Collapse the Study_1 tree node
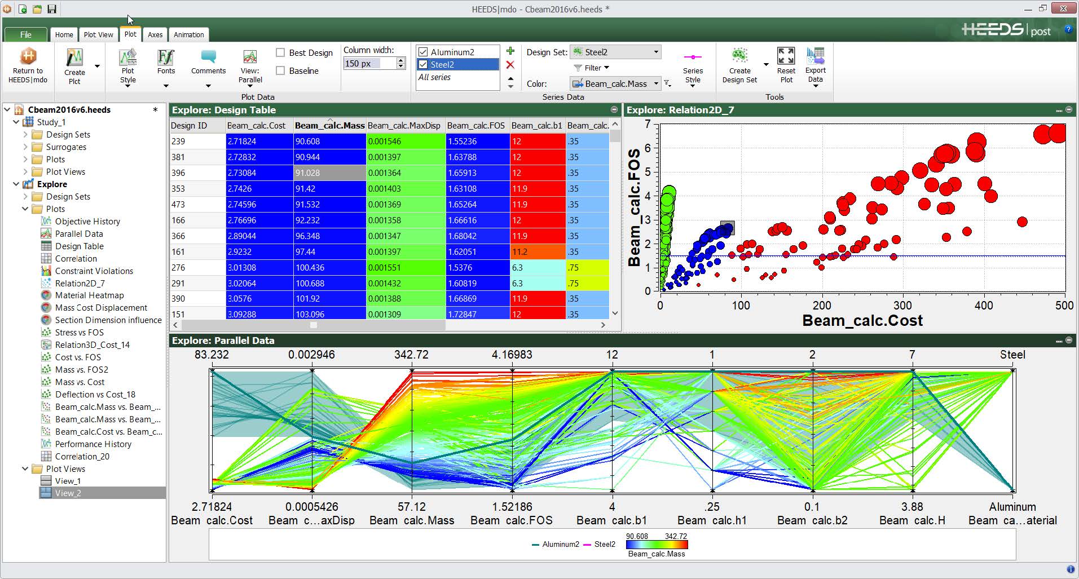1079x579 pixels. tap(16, 122)
